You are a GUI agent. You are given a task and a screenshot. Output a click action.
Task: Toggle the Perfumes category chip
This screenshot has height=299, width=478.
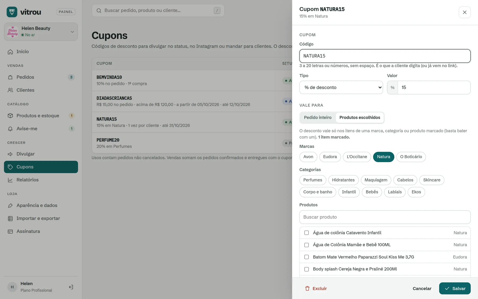pos(313,180)
